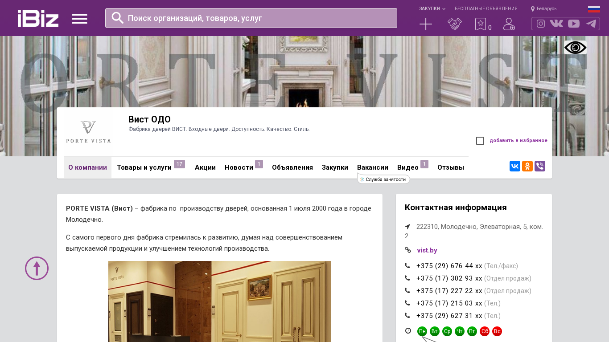Select the company Закупки tab

335,167
